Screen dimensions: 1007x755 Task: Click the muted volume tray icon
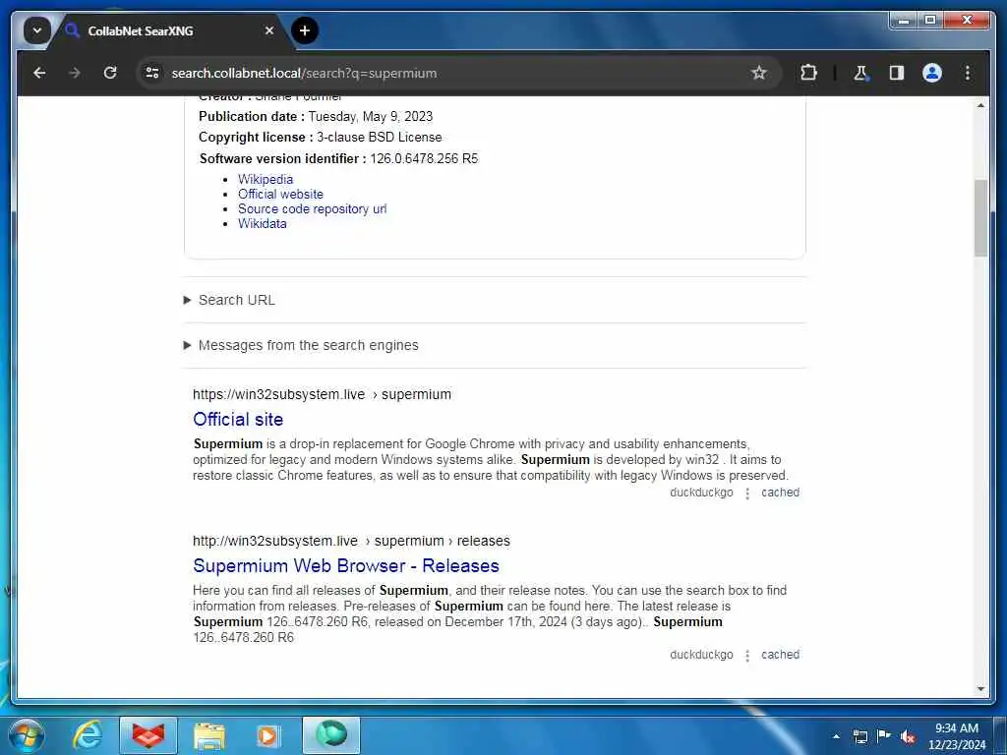908,736
